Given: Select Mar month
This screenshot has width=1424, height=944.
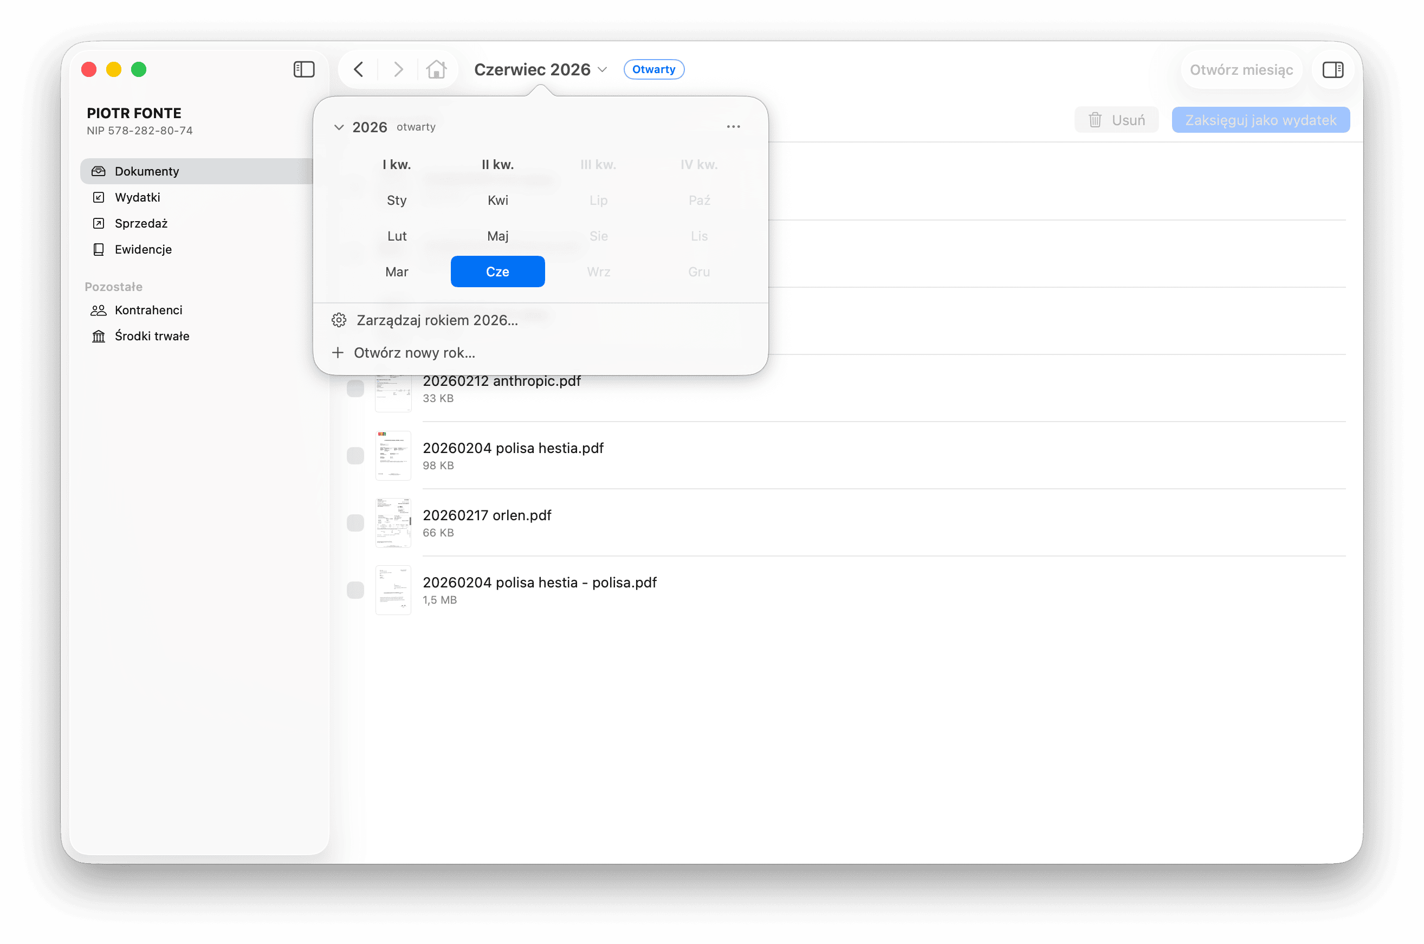Looking at the screenshot, I should (x=397, y=271).
